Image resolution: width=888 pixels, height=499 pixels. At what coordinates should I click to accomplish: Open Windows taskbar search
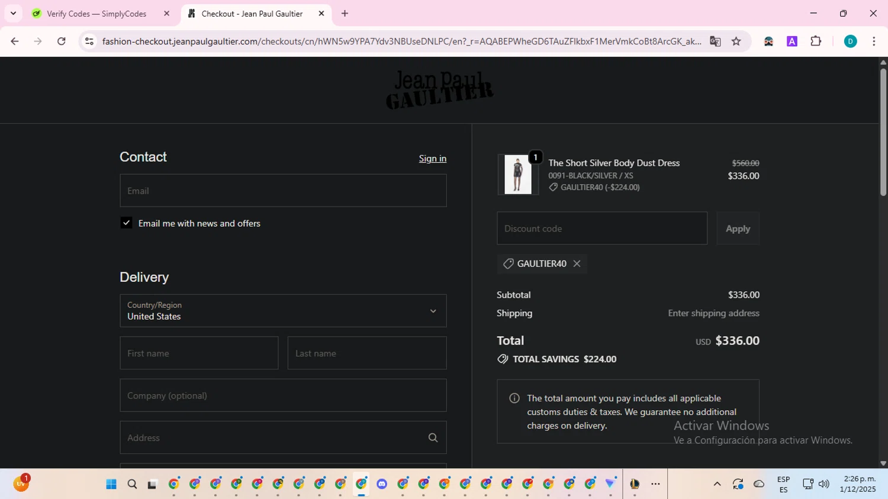point(132,484)
